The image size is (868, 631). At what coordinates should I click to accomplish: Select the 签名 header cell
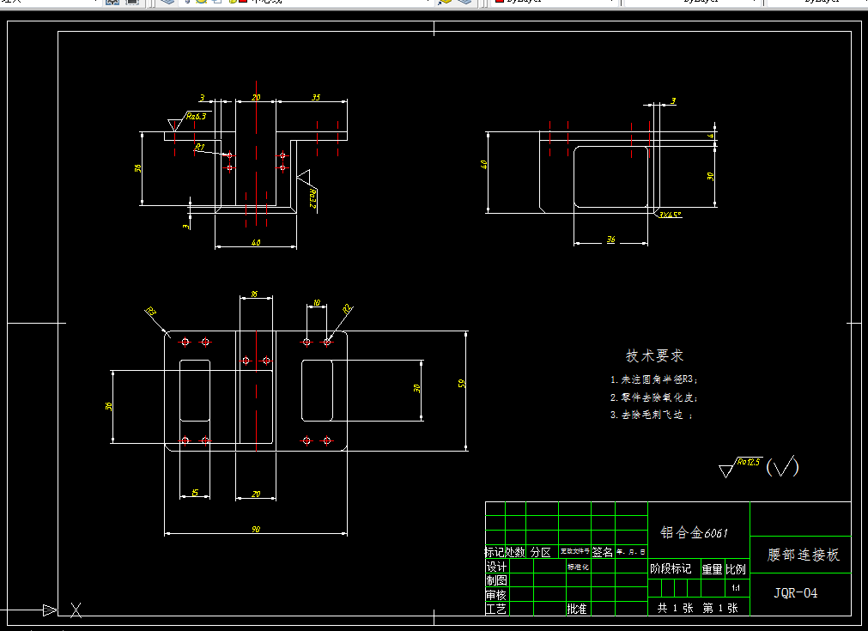[x=603, y=552]
